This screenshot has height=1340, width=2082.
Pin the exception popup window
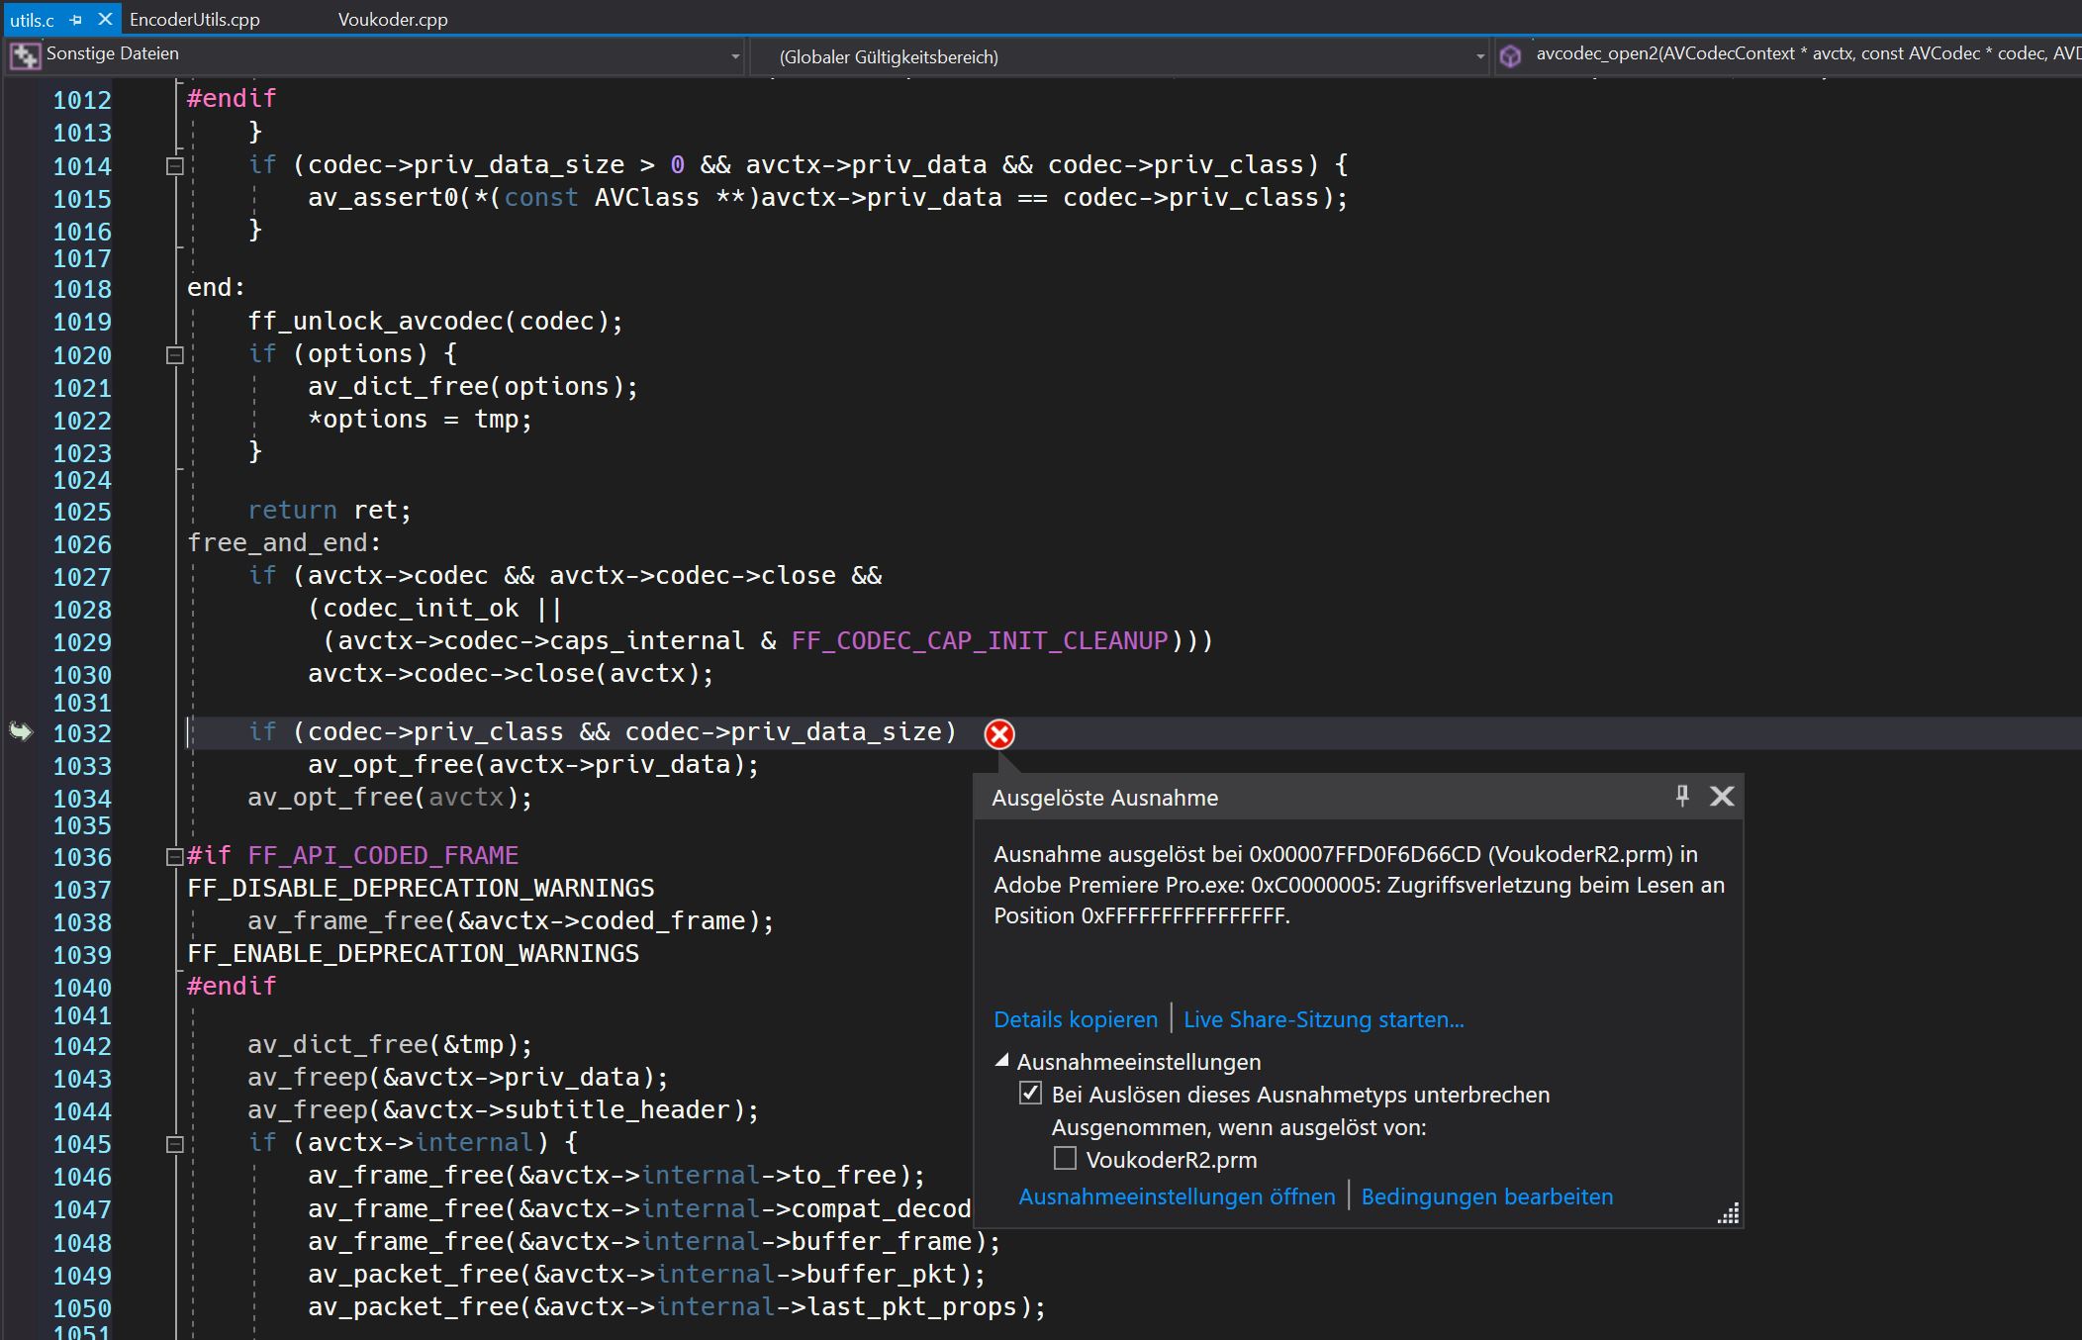click(1682, 796)
